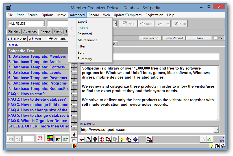Click the NOTES scrollbar up arrow

point(218,67)
